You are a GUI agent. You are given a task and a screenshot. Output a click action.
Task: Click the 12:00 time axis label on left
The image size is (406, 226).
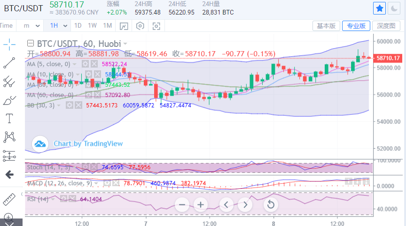pos(82,223)
